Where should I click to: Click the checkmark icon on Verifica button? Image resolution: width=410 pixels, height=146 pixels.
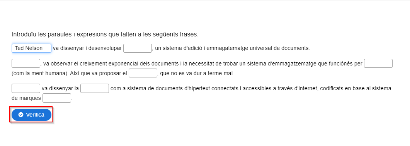click(x=21, y=115)
